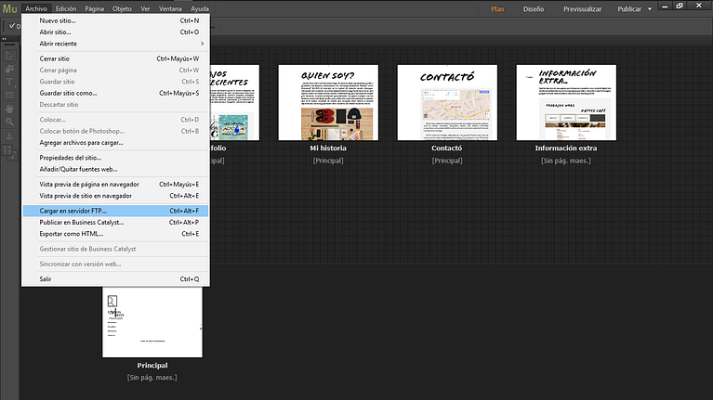Select the Crop tool
The width and height of the screenshot is (713, 400).
10,69
